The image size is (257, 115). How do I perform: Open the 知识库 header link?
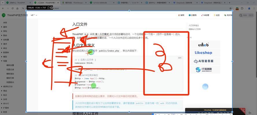click(x=228, y=15)
